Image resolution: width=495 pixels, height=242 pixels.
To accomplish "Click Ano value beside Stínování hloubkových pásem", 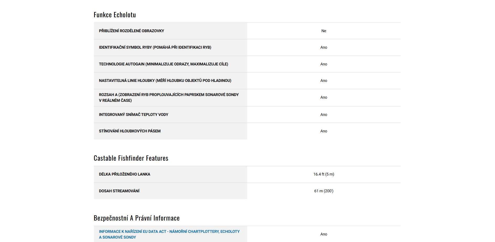I will (324, 131).
